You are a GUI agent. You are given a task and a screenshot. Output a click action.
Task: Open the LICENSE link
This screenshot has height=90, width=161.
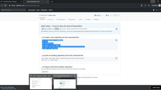[x=102, y=31]
